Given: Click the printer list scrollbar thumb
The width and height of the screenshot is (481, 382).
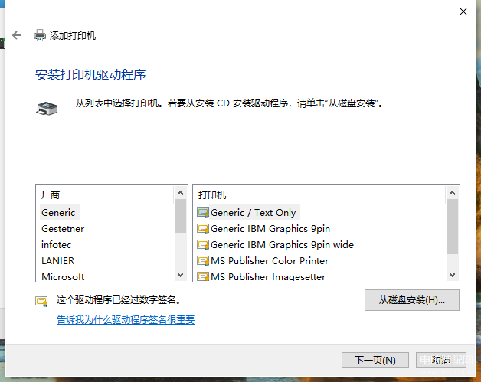Looking at the screenshot, I should tap(452, 227).
